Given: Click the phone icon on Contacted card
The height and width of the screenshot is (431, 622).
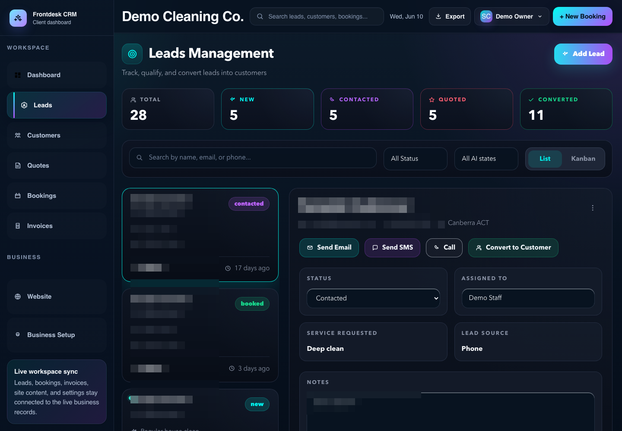Looking at the screenshot, I should [332, 100].
